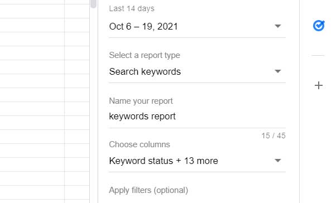Click the Oct 6 – 19, 2021 date value
Image resolution: width=336 pixels, height=203 pixels.
143,27
